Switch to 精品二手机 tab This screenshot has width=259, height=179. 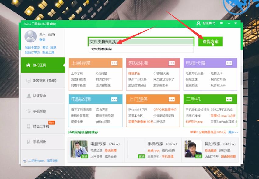(x=43, y=126)
